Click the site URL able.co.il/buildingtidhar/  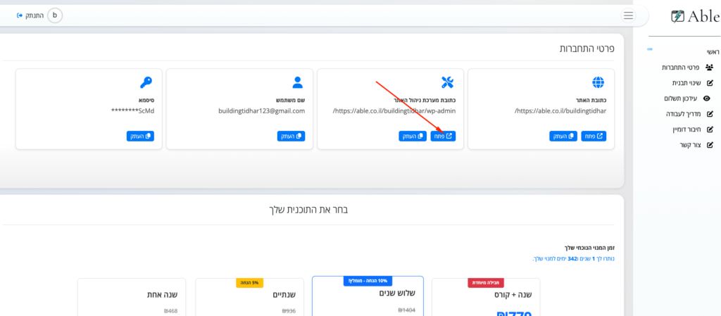tap(560, 110)
